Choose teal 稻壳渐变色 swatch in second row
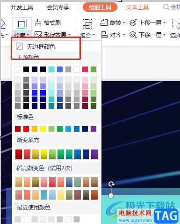 point(44,194)
